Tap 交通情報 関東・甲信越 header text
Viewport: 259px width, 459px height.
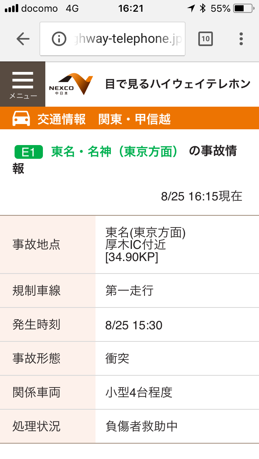tap(104, 119)
